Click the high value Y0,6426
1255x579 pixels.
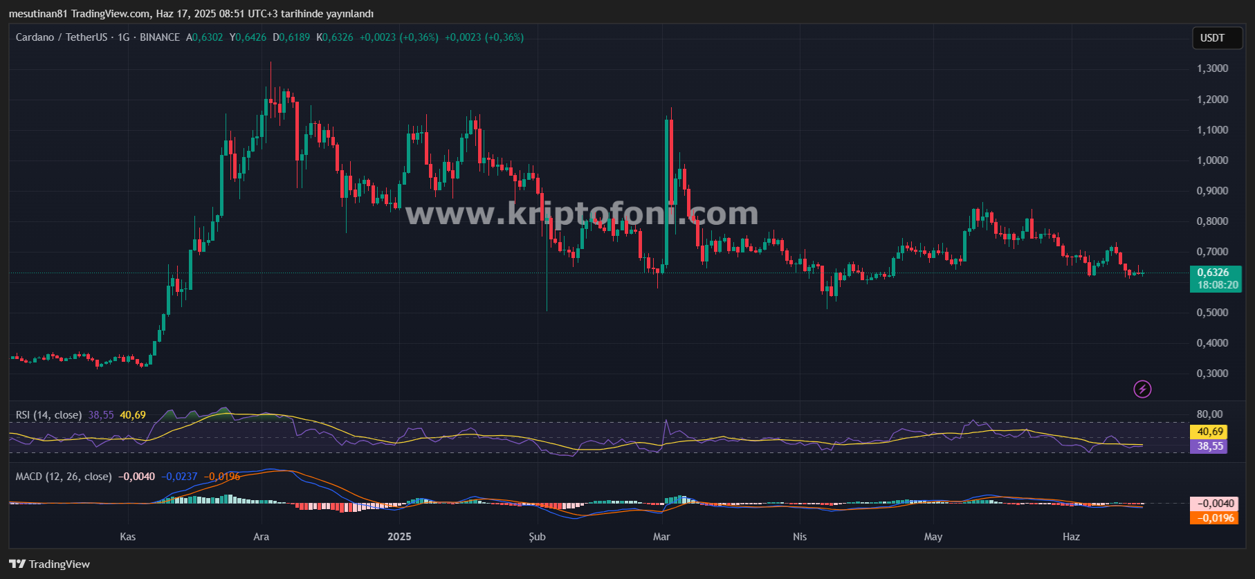tap(248, 37)
